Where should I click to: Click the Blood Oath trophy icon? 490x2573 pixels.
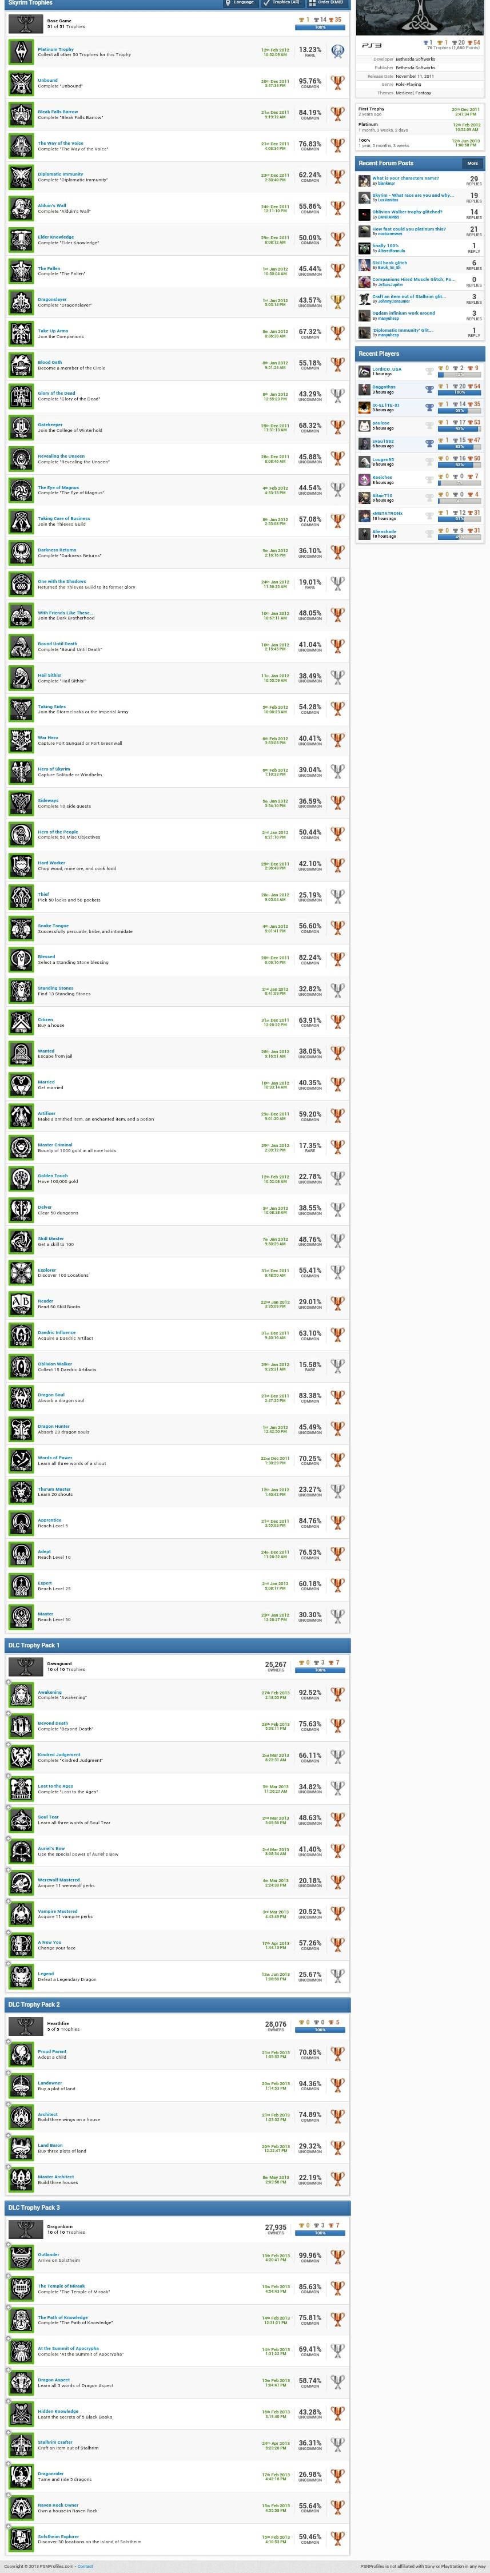pyautogui.click(x=20, y=364)
